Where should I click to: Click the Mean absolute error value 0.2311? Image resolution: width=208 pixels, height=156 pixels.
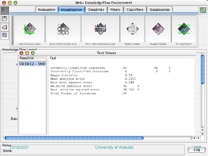[130, 79]
